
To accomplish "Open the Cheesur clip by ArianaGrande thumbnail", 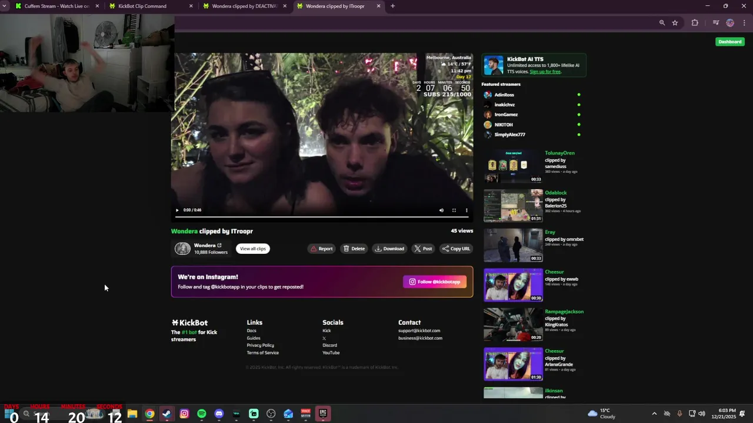I will click(x=513, y=364).
